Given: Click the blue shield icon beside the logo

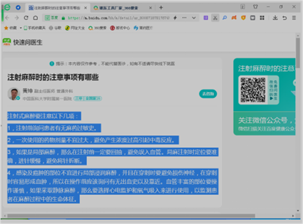Looking at the screenshot, I should tap(18, 8).
